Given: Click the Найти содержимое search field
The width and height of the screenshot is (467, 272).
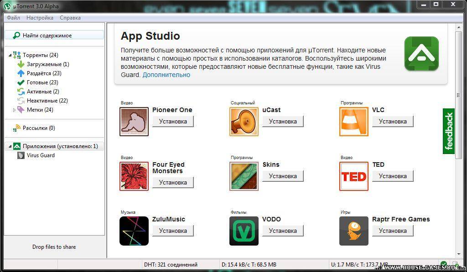Looking at the screenshot, I should click(x=54, y=36).
